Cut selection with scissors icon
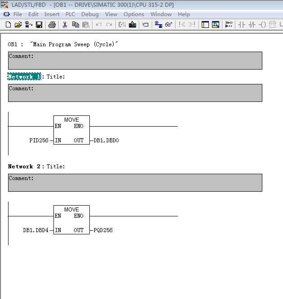 pos(65,25)
